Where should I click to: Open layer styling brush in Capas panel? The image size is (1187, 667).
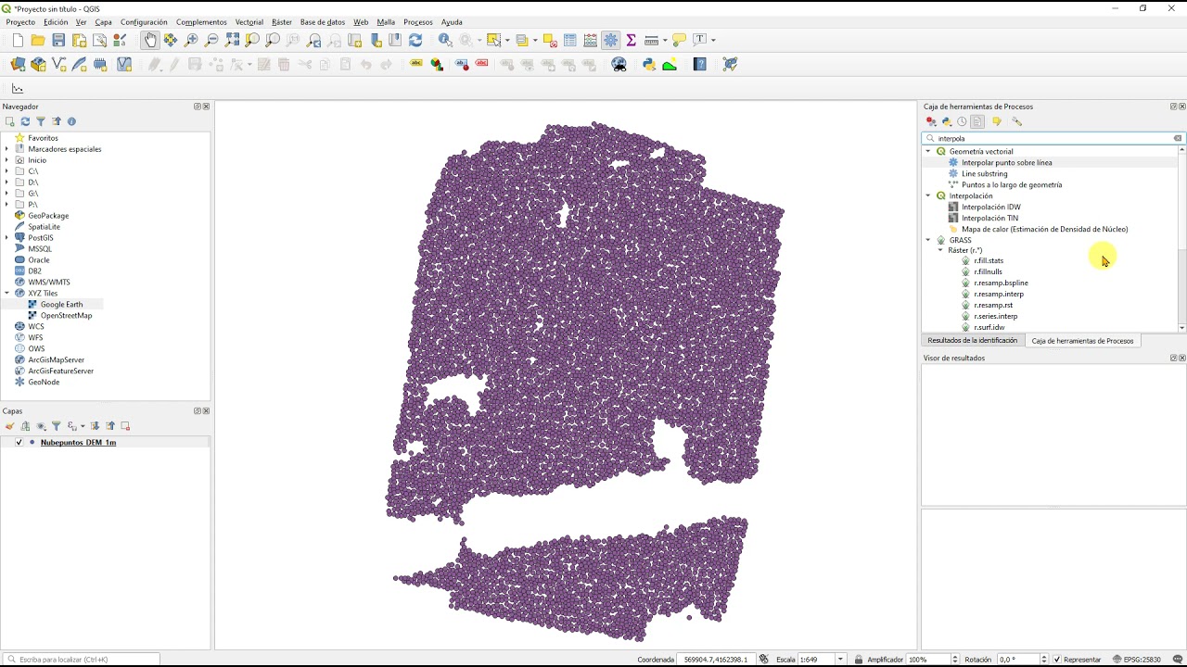click(10, 426)
